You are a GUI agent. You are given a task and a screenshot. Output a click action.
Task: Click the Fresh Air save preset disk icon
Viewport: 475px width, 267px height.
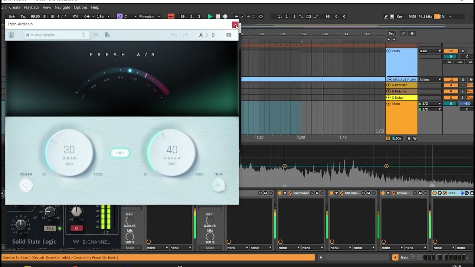(x=96, y=35)
